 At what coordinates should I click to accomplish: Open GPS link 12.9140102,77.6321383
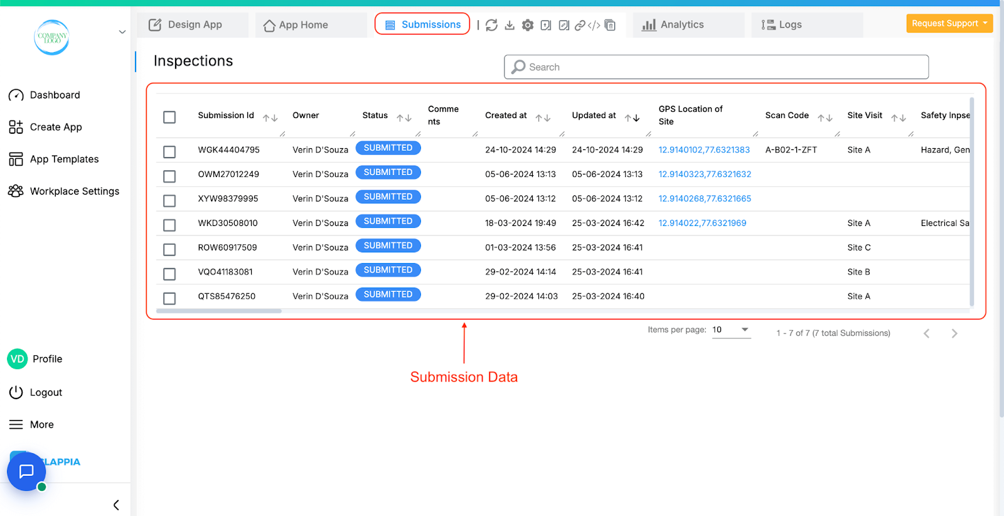(704, 150)
